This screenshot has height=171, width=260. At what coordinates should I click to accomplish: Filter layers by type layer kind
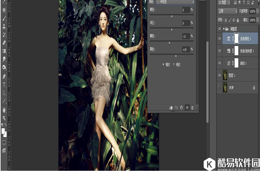pyautogui.click(x=244, y=2)
